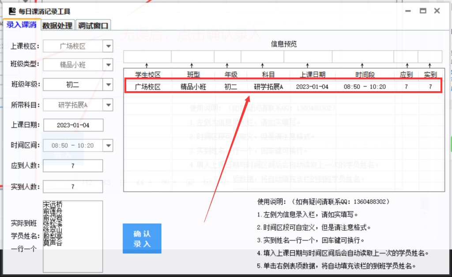The height and width of the screenshot is (277, 452).
Task: Click the 年级 column header
Action: coord(231,74)
